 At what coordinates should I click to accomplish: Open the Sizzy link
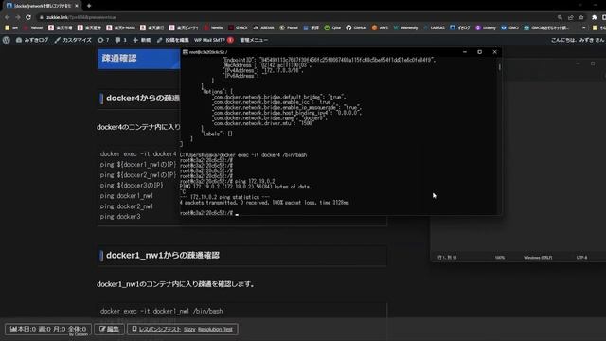click(x=189, y=329)
